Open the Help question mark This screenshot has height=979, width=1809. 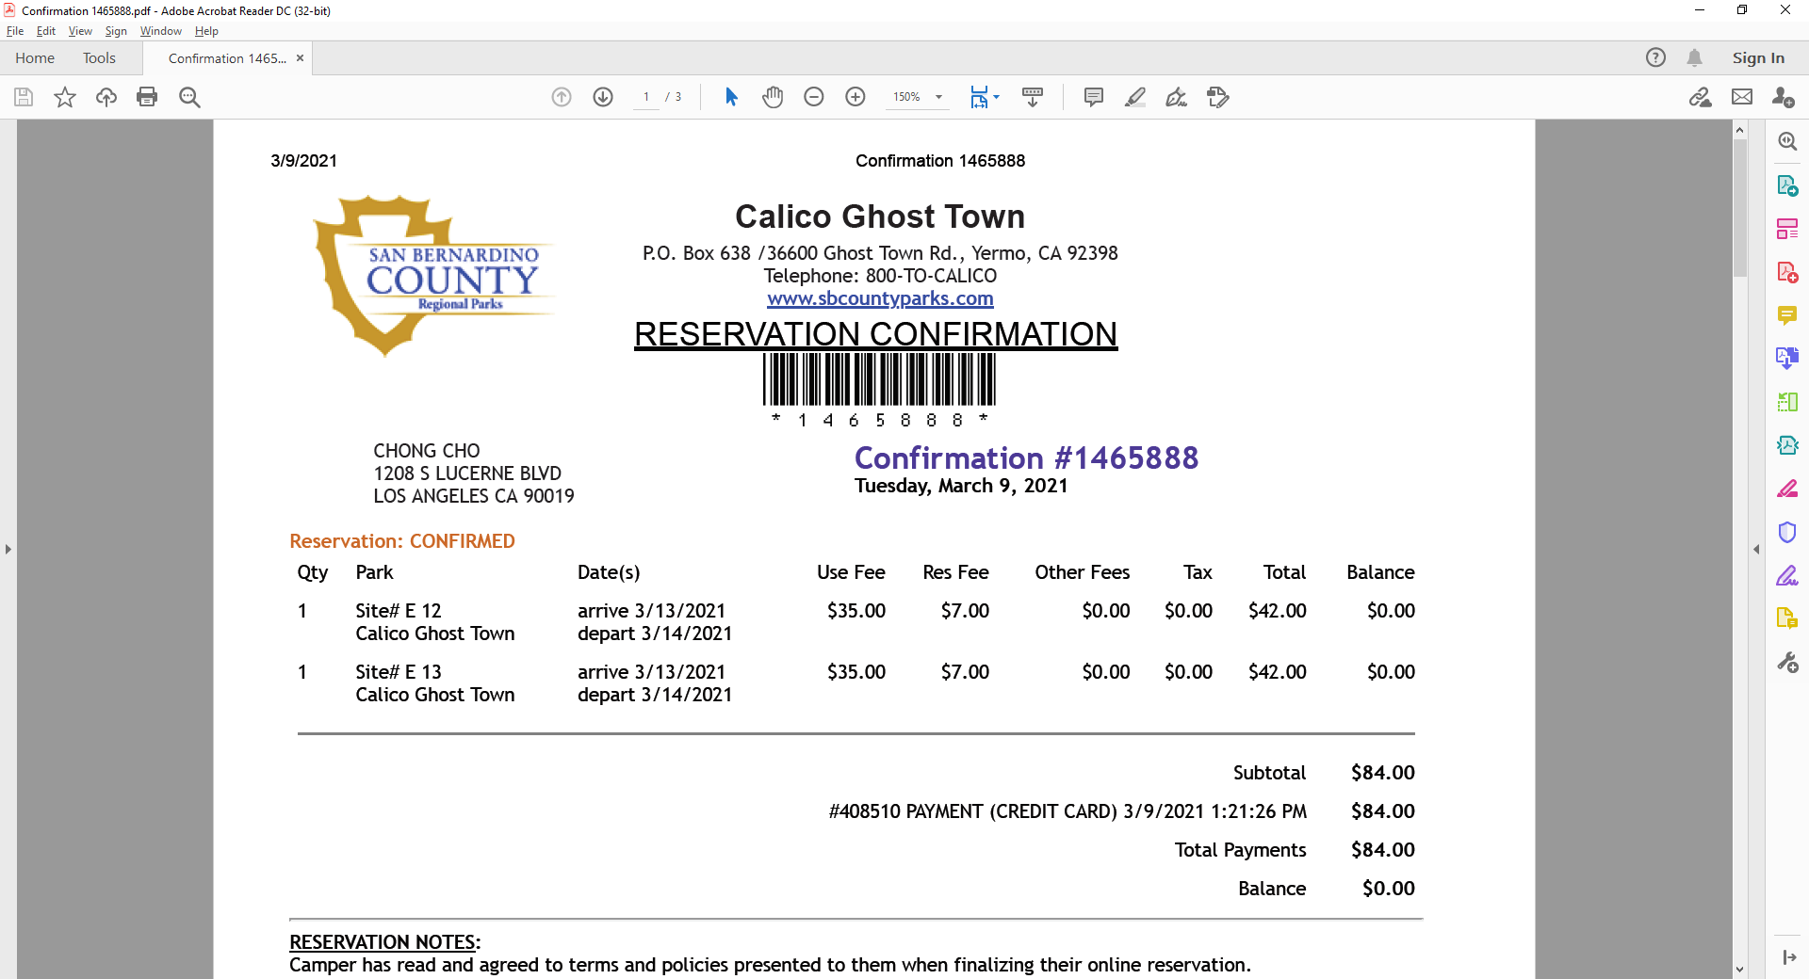1655,57
